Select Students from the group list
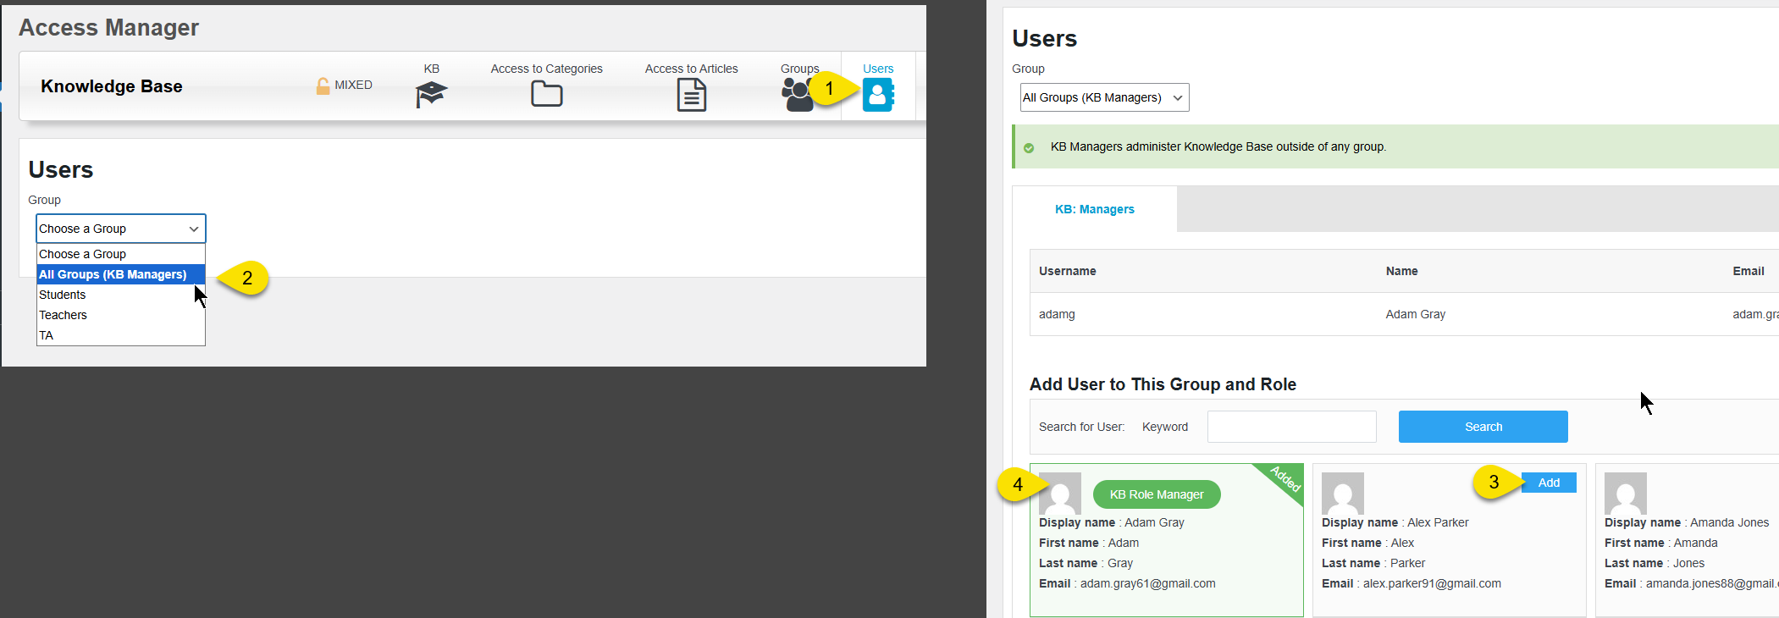 click(63, 295)
